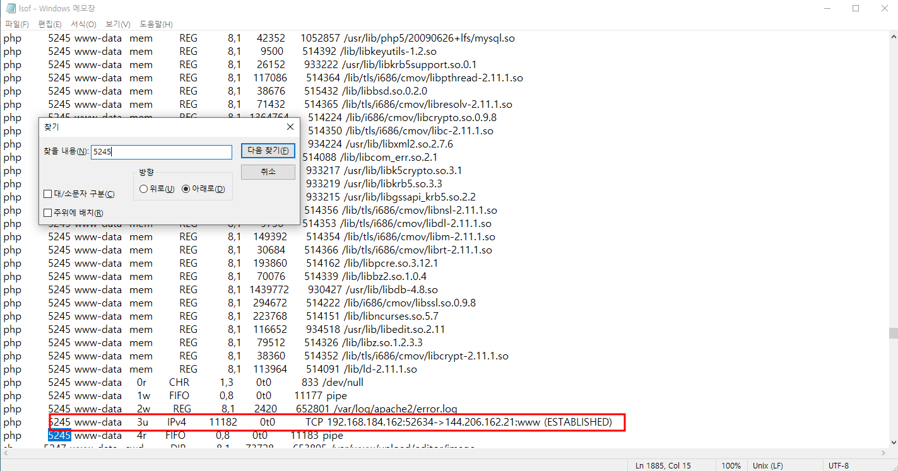The height and width of the screenshot is (471, 898).
Task: Click the 다음 찾기 button
Action: 268,151
